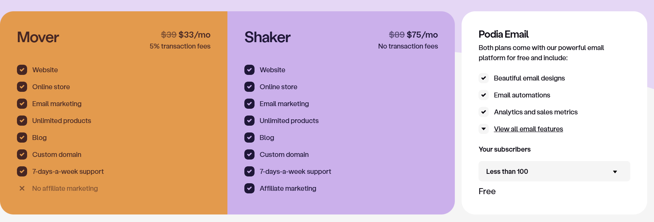This screenshot has height=222, width=654.
Task: Click the Shaker $75/mo price text
Action: pos(422,35)
